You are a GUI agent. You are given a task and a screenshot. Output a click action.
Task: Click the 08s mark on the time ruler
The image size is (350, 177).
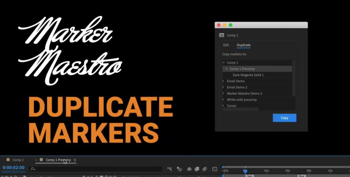coord(309,171)
